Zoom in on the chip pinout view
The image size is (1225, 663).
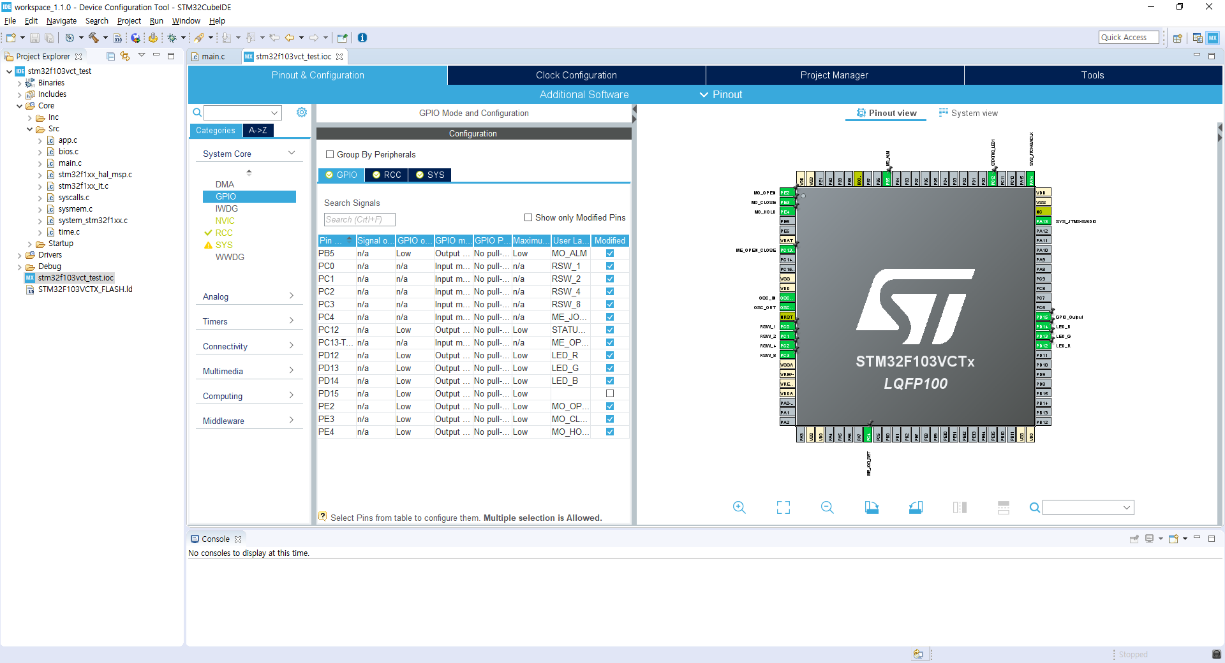(739, 507)
